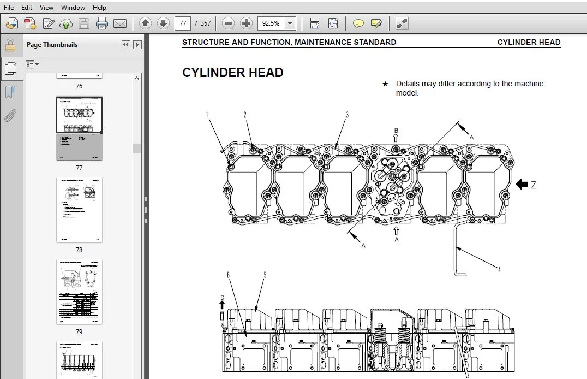Click the cloud upload icon
Viewport: 587px width, 379px height.
tap(66, 23)
